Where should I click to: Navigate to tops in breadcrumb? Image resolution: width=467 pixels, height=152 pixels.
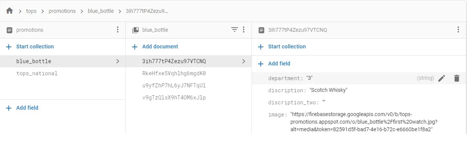tap(31, 11)
